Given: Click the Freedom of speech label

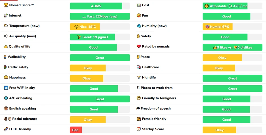Looking at the screenshot, I should coord(156,108).
